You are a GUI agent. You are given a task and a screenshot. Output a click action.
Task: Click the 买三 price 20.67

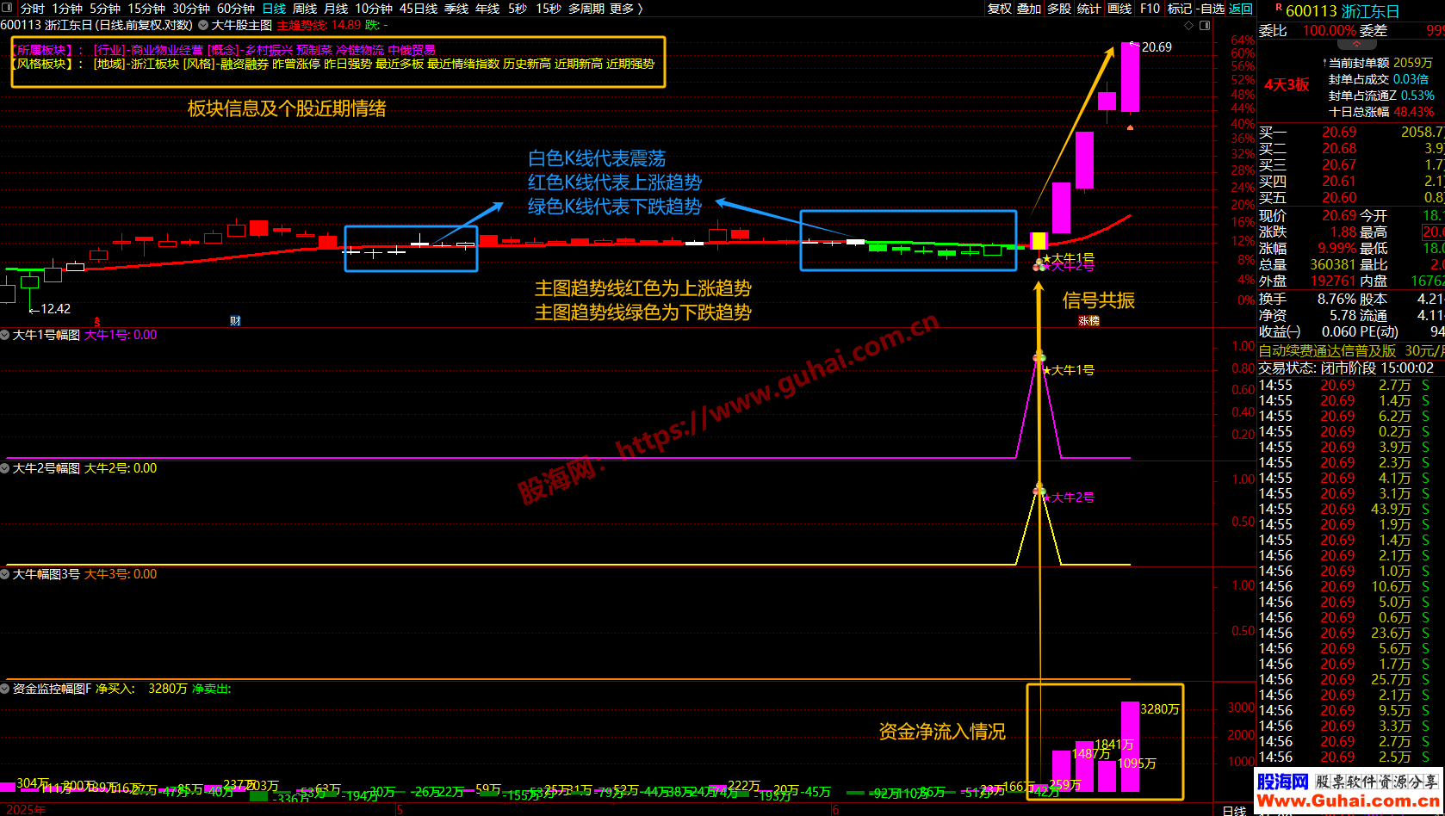pyautogui.click(x=1339, y=164)
